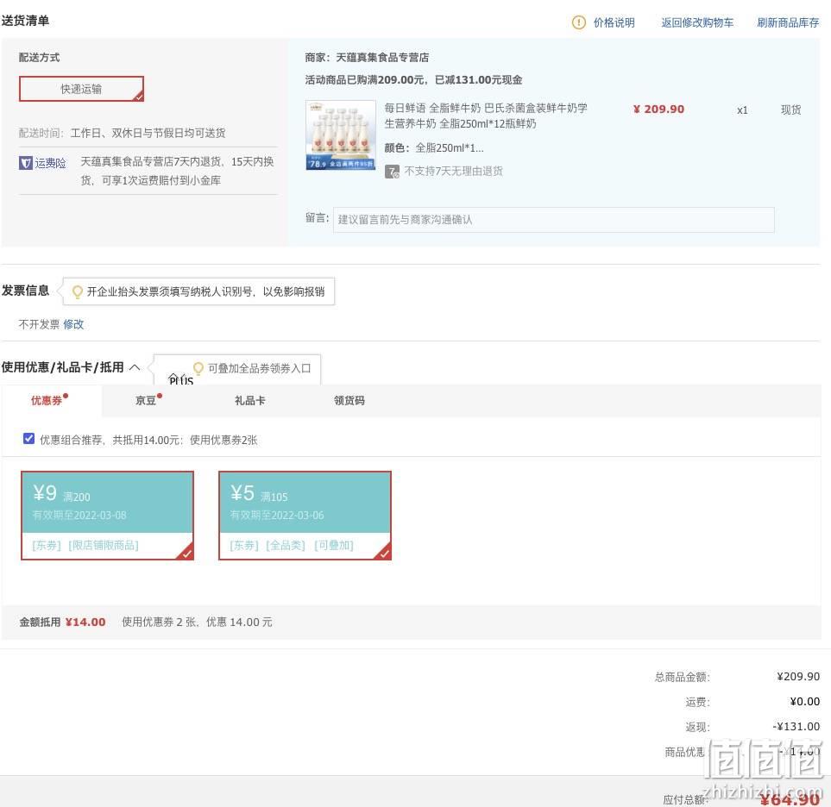This screenshot has width=831, height=807.
Task: Click the 不开发票 invoice status text
Action: [x=39, y=324]
